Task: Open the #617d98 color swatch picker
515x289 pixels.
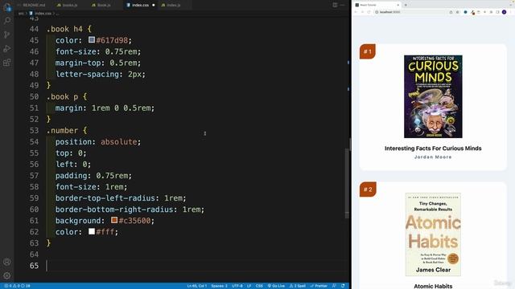Action: [92, 40]
